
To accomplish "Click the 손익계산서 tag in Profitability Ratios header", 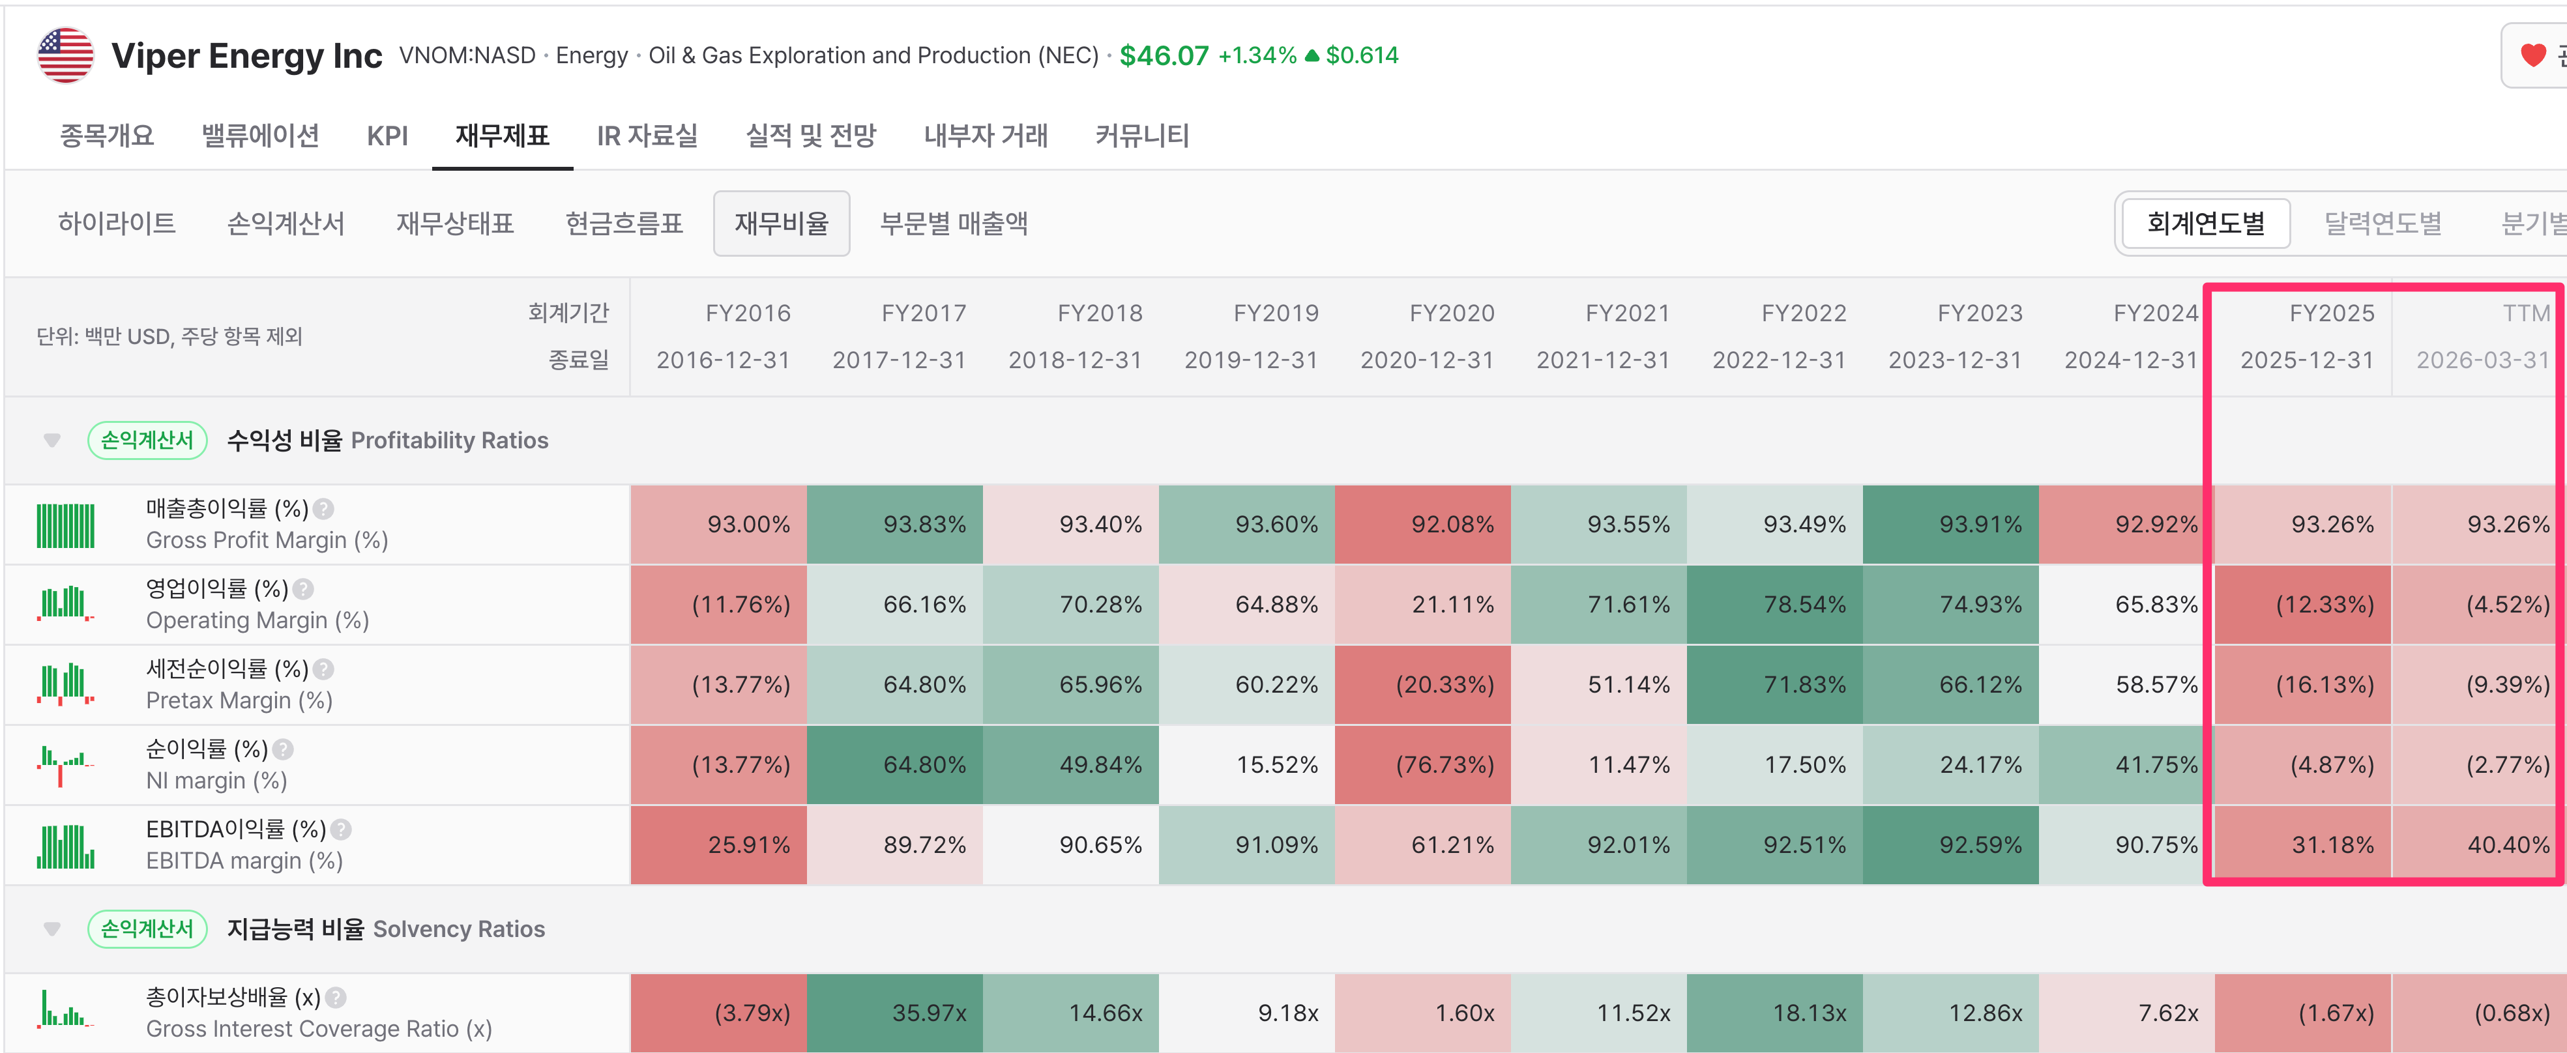I will point(147,440).
